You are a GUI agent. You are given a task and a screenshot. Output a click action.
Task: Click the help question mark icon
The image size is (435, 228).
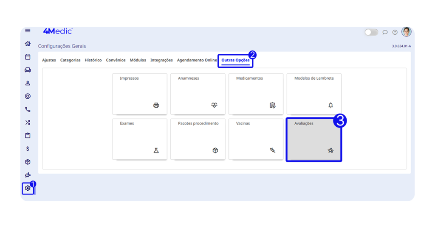click(395, 32)
